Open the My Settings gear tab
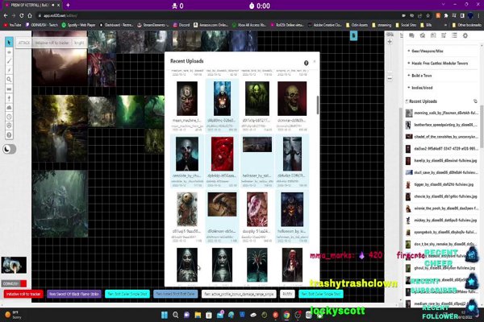The image size is (484, 322). [465, 35]
